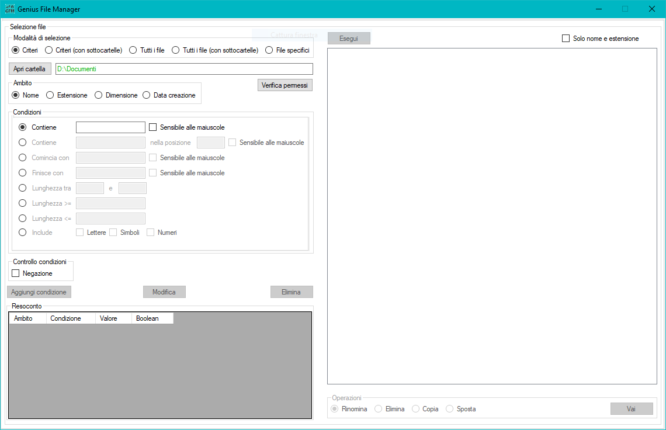Select Data creazione as the scope
Image resolution: width=666 pixels, height=430 pixels.
coord(147,95)
